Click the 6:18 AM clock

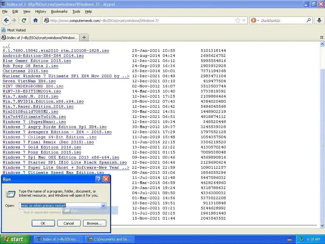click(313, 239)
